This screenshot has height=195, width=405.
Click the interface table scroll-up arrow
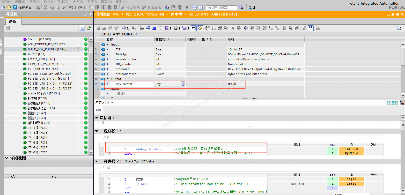click(x=403, y=45)
